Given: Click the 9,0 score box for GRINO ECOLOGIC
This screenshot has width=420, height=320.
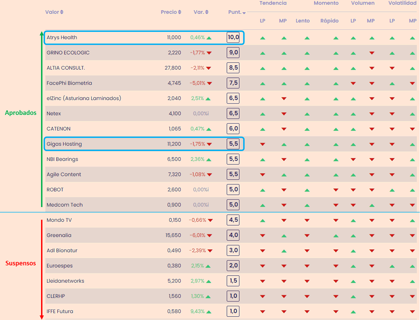Looking at the screenshot, I should click(x=233, y=53).
